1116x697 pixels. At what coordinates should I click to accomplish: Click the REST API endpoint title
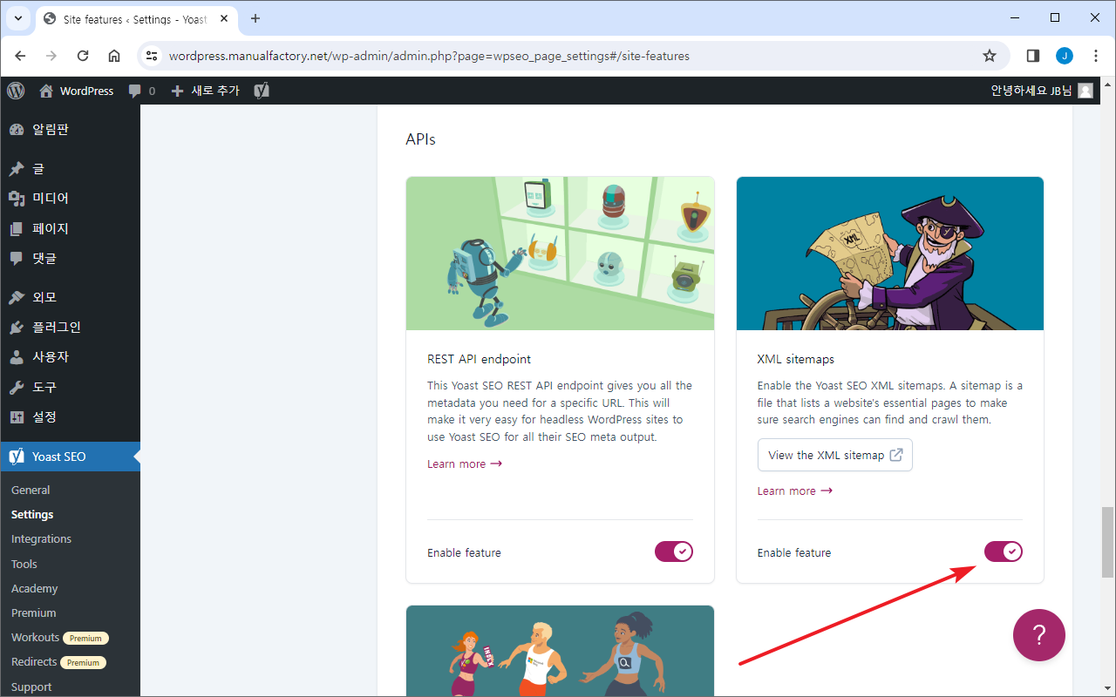point(479,359)
